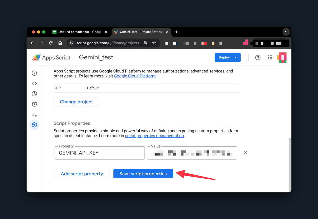This screenshot has height=219, width=318.
Task: Click the GCP Default value text
Action: click(93, 88)
